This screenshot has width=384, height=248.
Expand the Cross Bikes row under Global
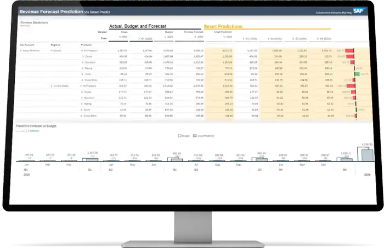[x=82, y=79]
